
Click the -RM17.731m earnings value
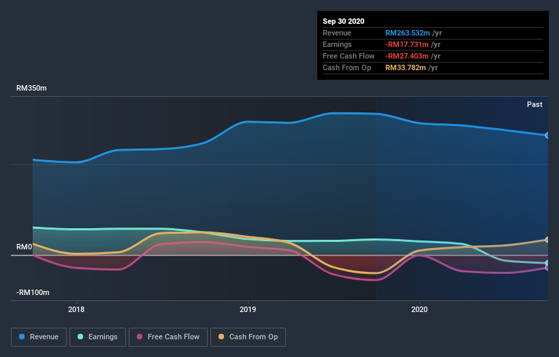click(x=406, y=44)
